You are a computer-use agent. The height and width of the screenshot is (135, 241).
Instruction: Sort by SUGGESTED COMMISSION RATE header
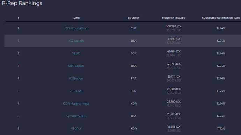221,18
